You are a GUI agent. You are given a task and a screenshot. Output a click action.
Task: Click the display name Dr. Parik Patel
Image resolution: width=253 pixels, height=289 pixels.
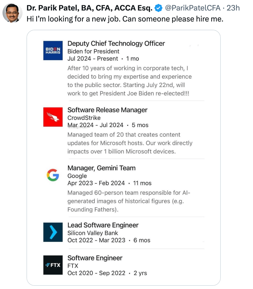[x=89, y=8]
